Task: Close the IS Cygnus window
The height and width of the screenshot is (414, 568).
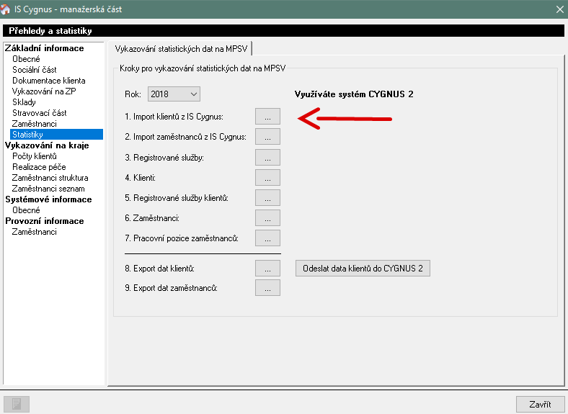Action: [x=559, y=9]
